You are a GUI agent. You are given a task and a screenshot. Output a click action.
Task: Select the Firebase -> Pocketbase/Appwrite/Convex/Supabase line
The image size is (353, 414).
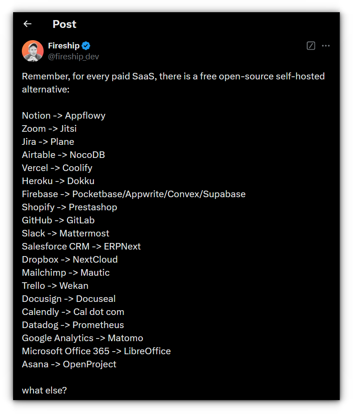click(134, 194)
